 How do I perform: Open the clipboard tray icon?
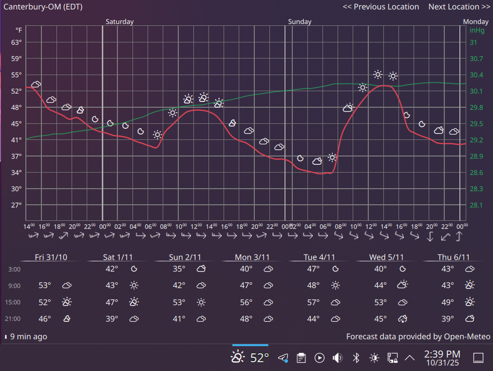point(301,358)
